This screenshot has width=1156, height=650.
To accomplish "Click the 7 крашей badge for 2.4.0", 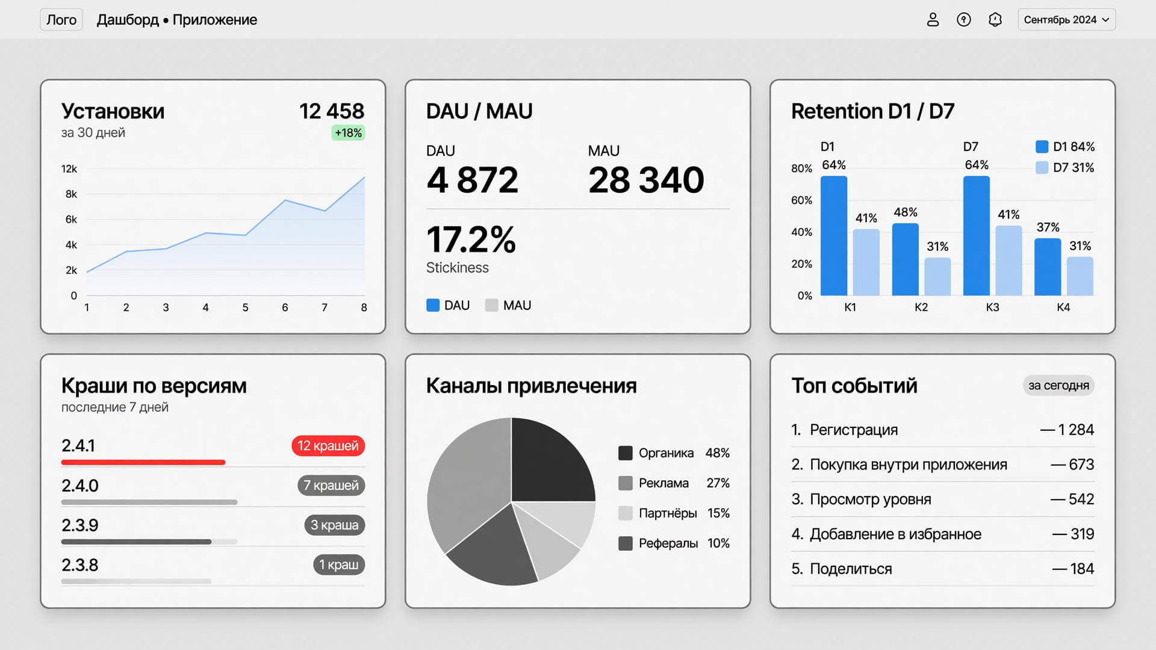I will point(331,485).
